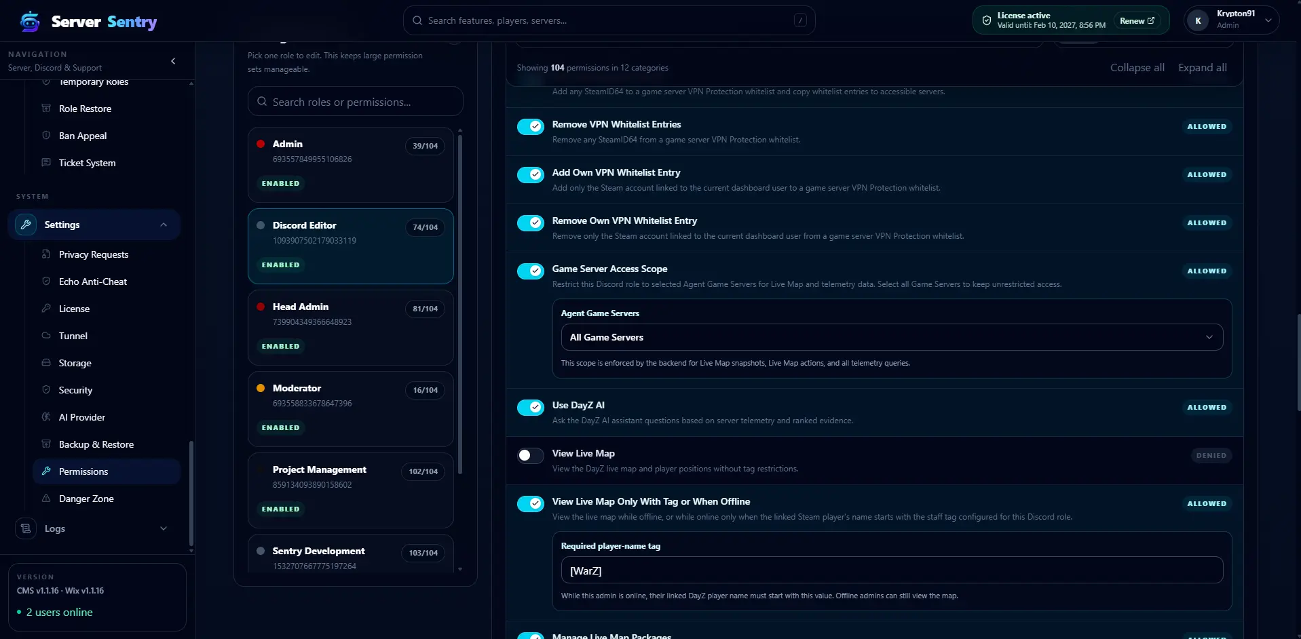
Task: Click Collapse all categories
Action: tap(1137, 68)
